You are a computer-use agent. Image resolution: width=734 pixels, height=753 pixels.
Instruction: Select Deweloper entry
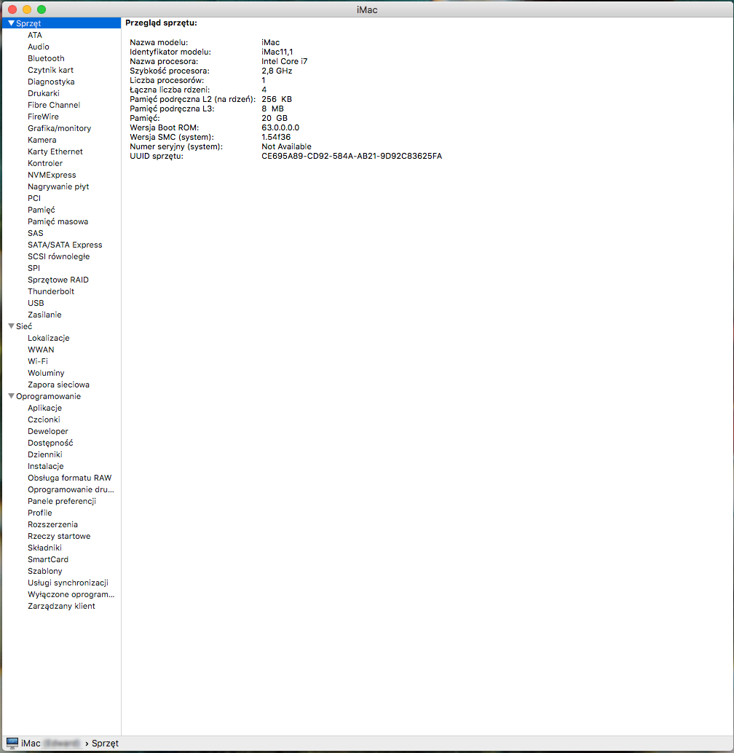click(x=48, y=431)
